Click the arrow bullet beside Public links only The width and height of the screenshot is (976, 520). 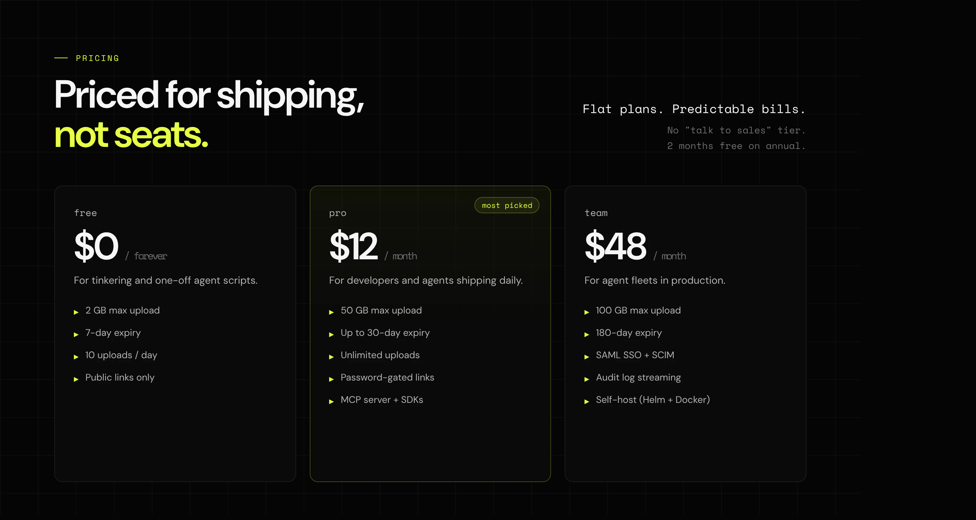(x=76, y=379)
